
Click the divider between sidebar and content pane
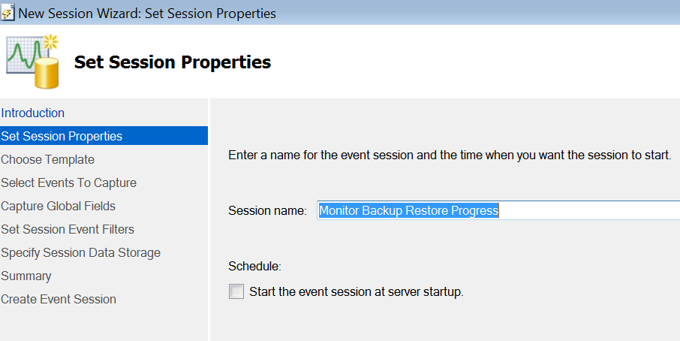tap(209, 219)
